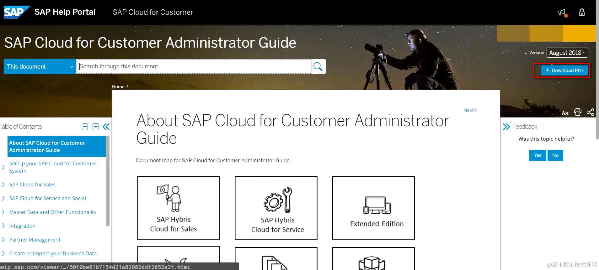This screenshot has height=270, width=599.
Task: Click the share icon
Action: (590, 112)
